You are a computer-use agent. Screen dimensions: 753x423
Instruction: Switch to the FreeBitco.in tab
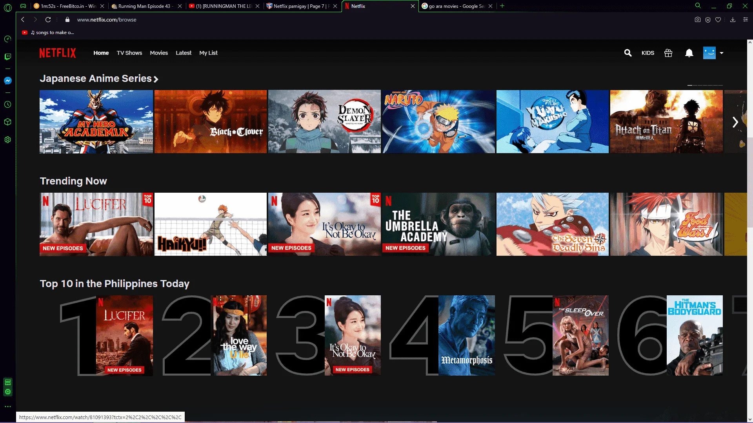(69, 6)
